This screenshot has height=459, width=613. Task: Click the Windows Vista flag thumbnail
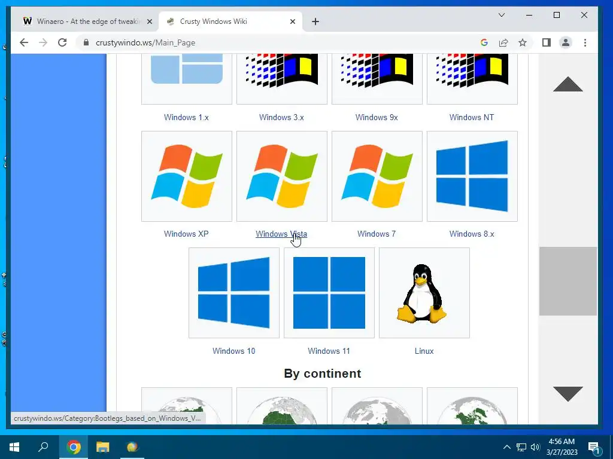pos(281,176)
